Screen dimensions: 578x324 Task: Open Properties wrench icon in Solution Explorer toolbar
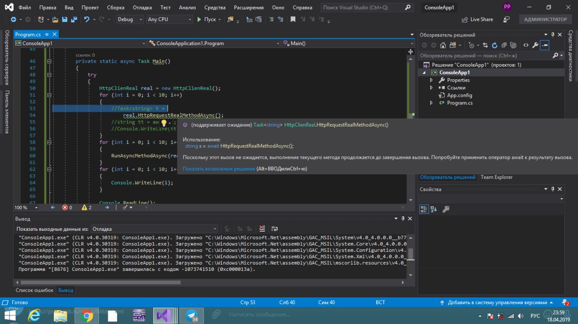535,45
